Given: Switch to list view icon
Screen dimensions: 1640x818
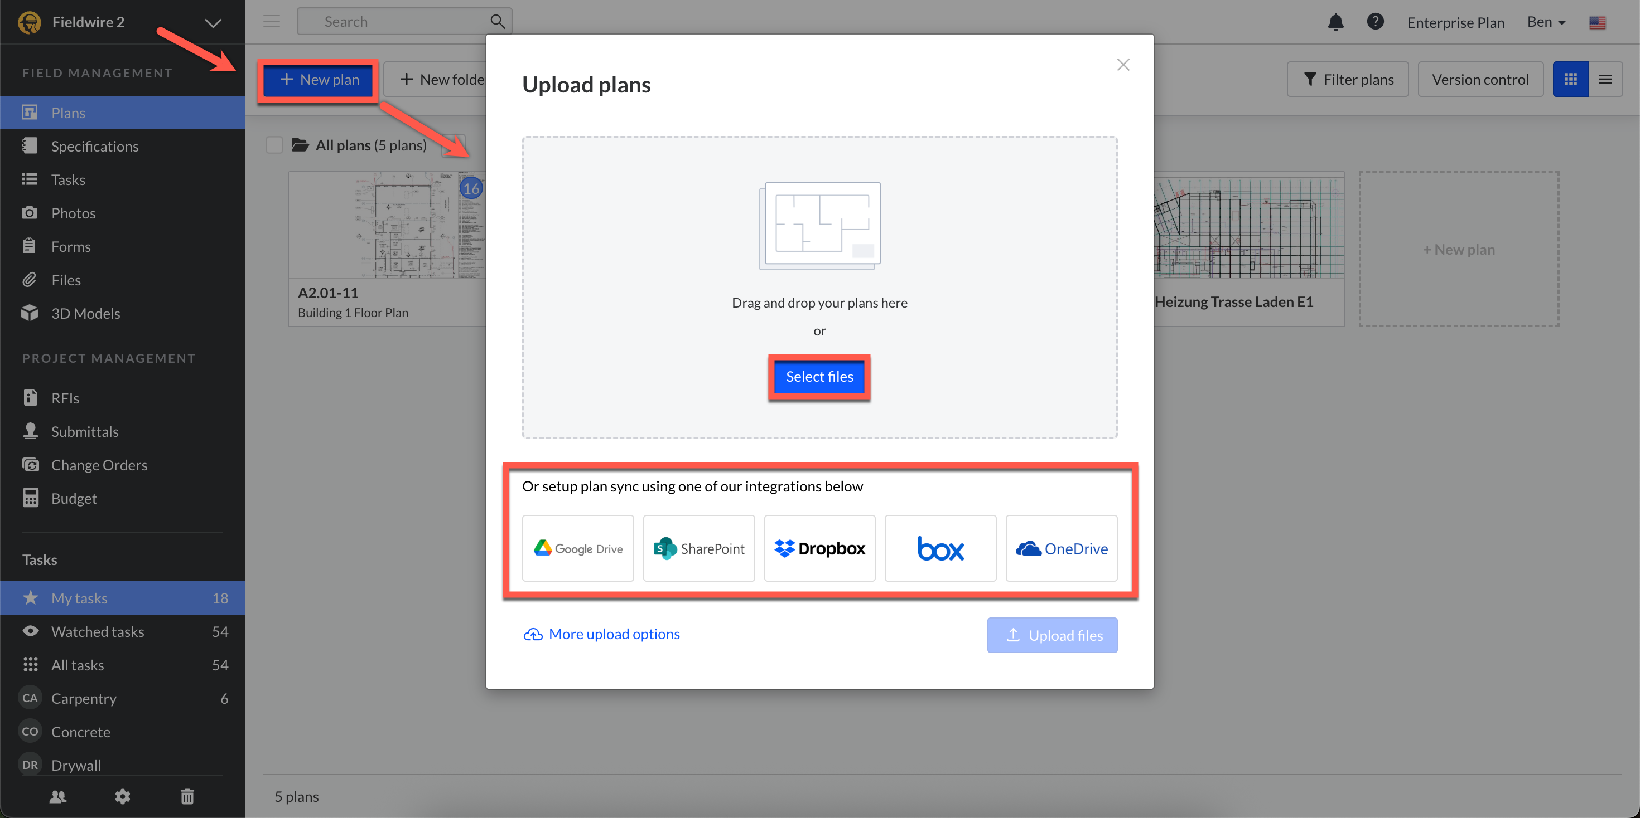Looking at the screenshot, I should (x=1605, y=80).
